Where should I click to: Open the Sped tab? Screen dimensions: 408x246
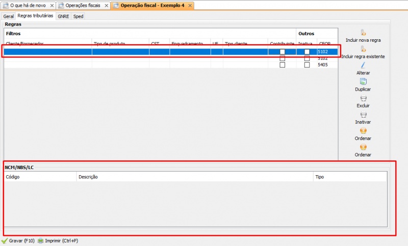pos(78,16)
